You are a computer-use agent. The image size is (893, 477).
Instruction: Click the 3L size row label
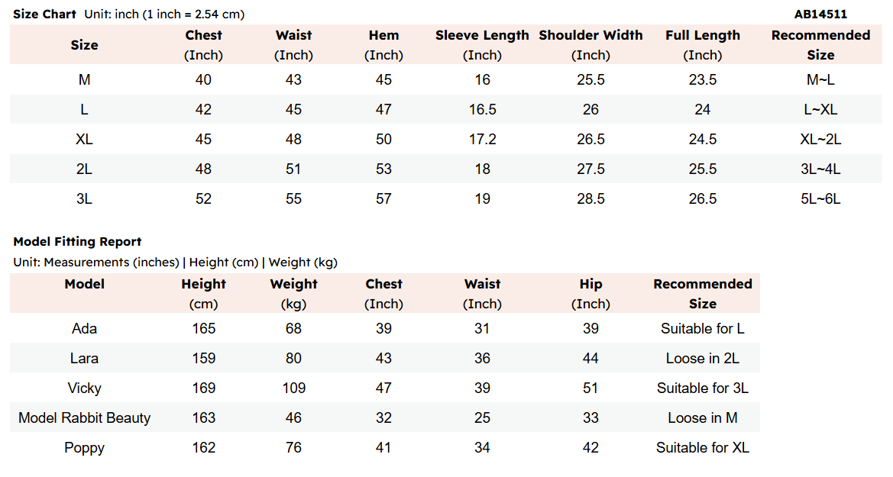(x=84, y=198)
